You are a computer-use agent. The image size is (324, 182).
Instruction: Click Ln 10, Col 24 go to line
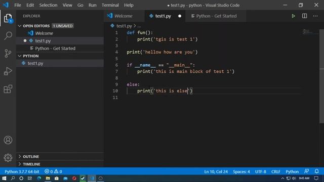pyautogui.click(x=216, y=171)
